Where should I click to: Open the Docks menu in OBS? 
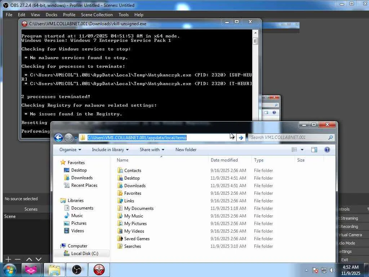[x=52, y=14]
